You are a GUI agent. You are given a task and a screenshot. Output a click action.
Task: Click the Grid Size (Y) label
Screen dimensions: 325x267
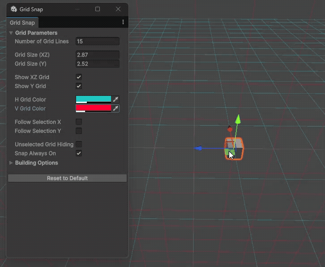(30, 64)
